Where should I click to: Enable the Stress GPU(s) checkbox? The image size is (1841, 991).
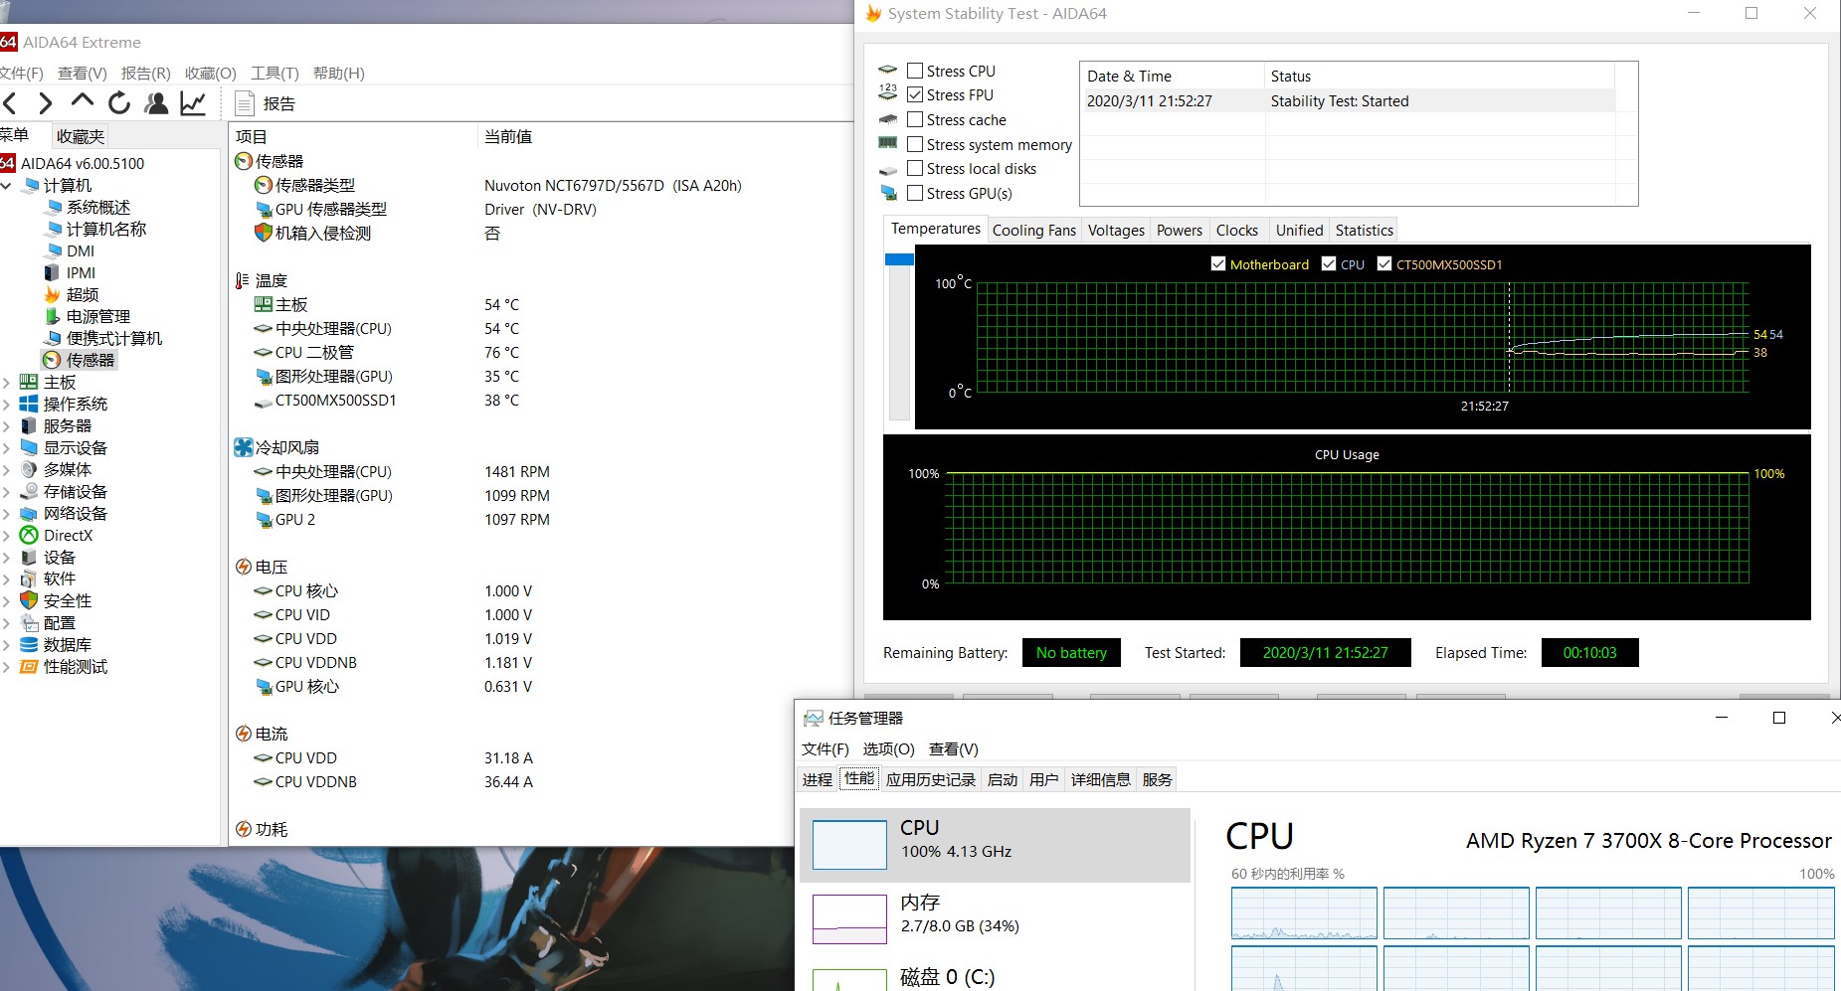[x=915, y=193]
